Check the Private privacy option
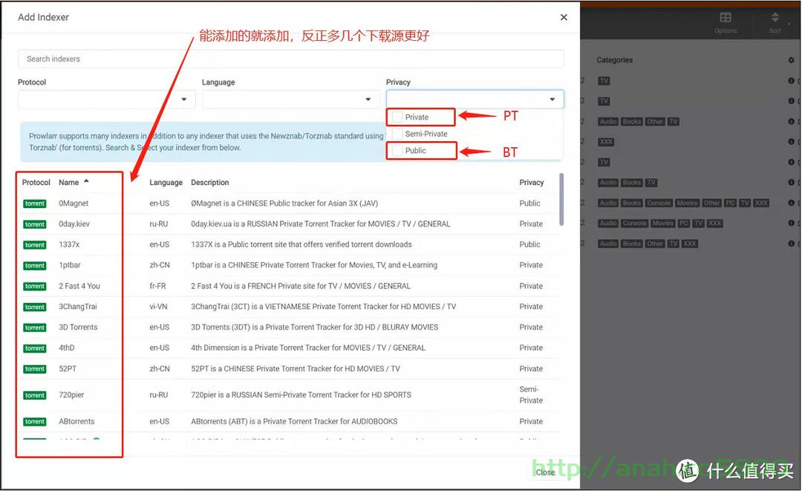802x491 pixels. [397, 117]
